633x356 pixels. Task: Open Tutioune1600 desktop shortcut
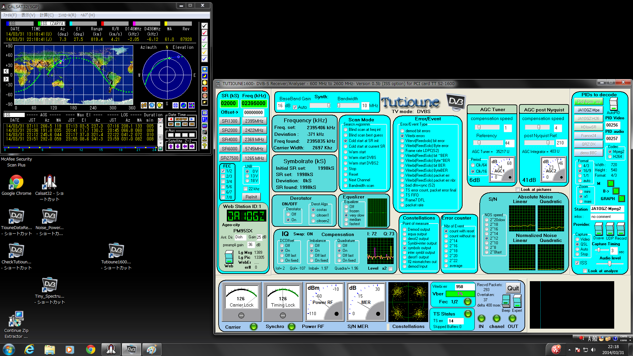116,256
